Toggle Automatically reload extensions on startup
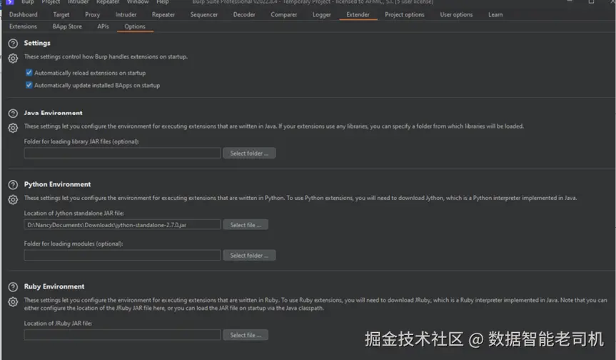This screenshot has width=616, height=360. coord(29,73)
